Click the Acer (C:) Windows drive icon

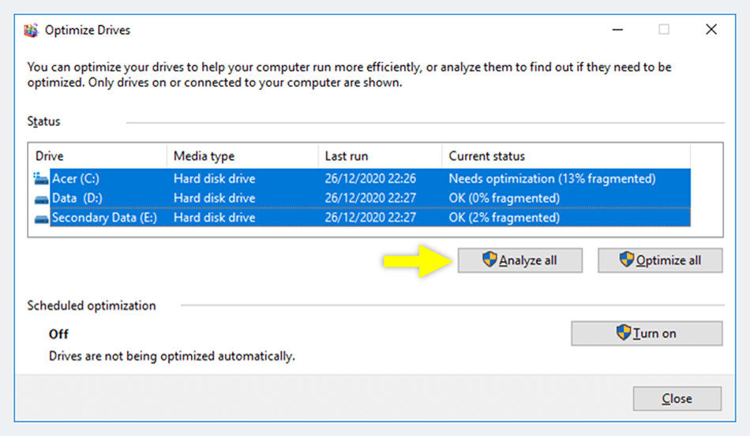pos(41,179)
